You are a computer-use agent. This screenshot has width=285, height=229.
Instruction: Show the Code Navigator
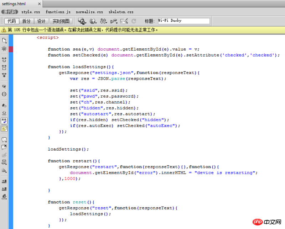tap(4, 48)
